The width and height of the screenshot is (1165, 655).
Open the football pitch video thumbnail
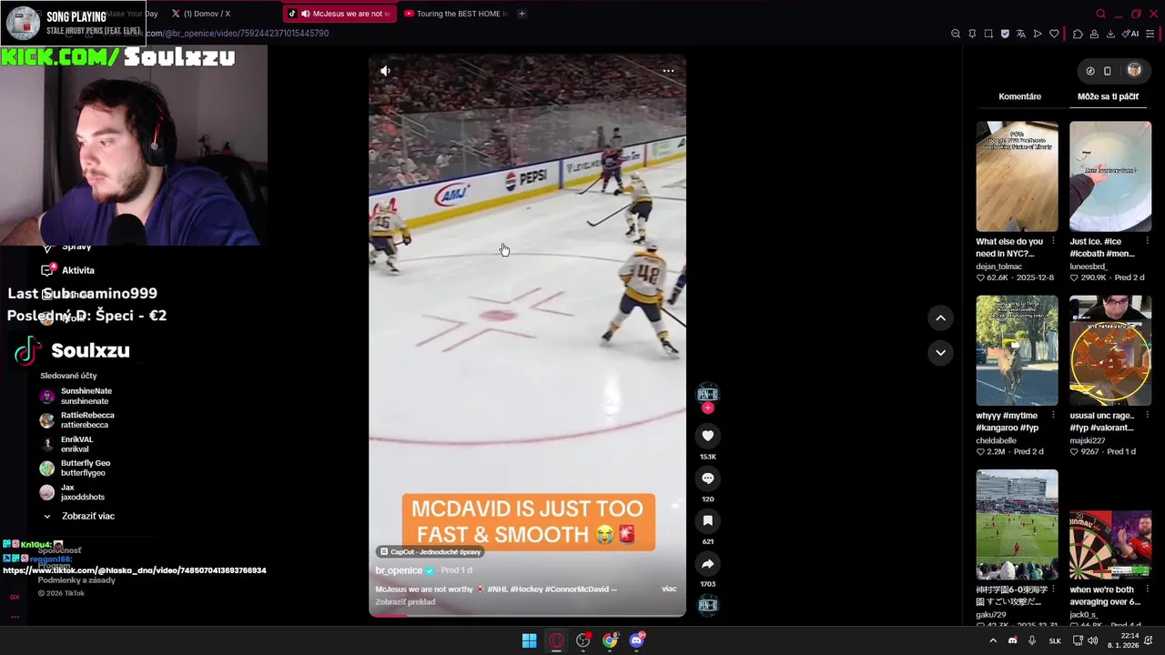pyautogui.click(x=1017, y=524)
